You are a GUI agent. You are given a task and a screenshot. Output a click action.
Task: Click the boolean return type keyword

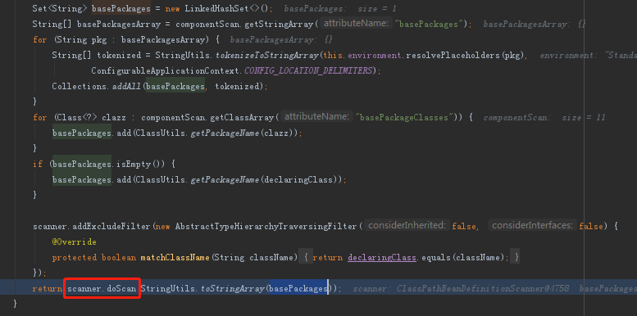(119, 257)
